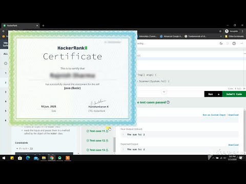Image resolution: width=246 pixels, height=184 pixels.
Task: Open the help icon beside test cases passed
Action: (x=168, y=102)
